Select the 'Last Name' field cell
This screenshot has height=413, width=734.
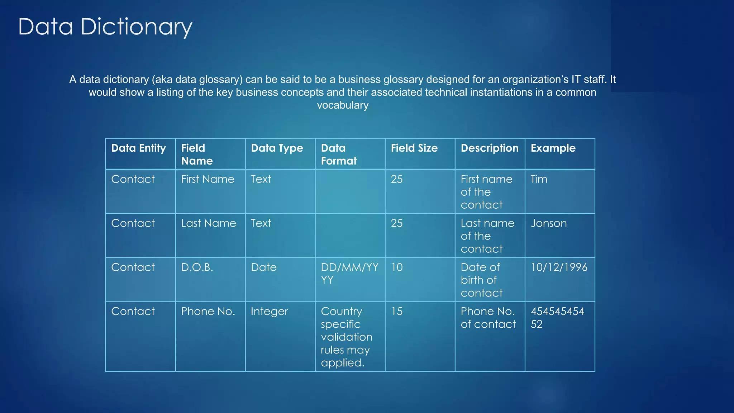click(x=210, y=236)
